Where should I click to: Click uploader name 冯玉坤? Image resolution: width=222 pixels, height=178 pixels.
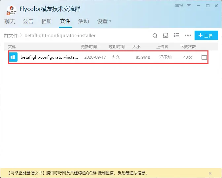pyautogui.click(x=166, y=57)
